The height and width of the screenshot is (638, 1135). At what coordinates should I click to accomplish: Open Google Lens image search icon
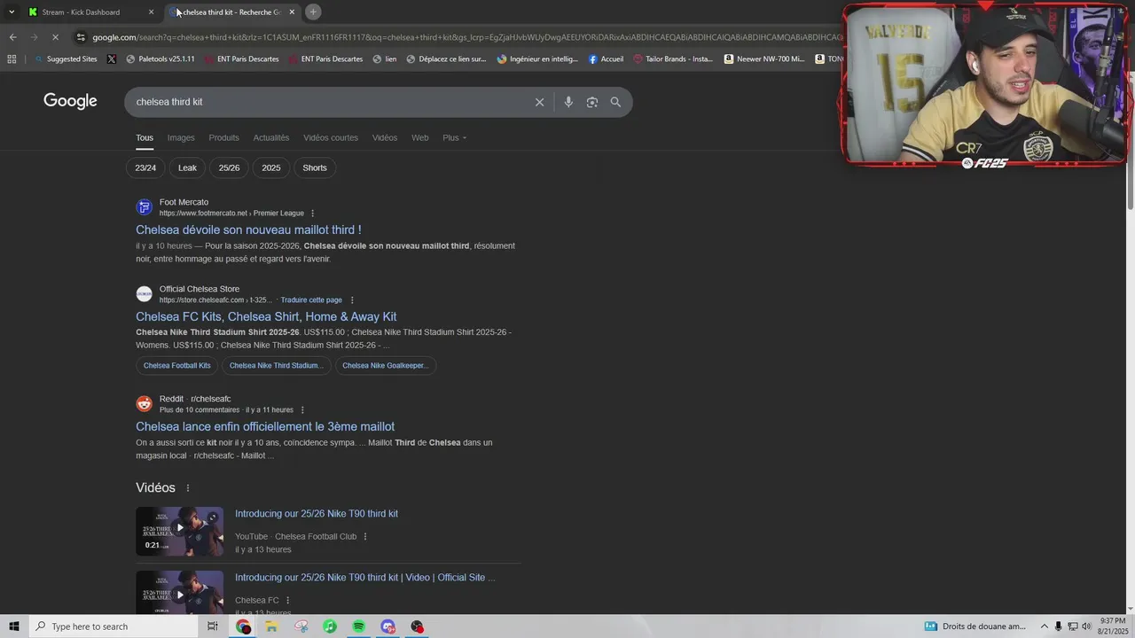pos(592,102)
